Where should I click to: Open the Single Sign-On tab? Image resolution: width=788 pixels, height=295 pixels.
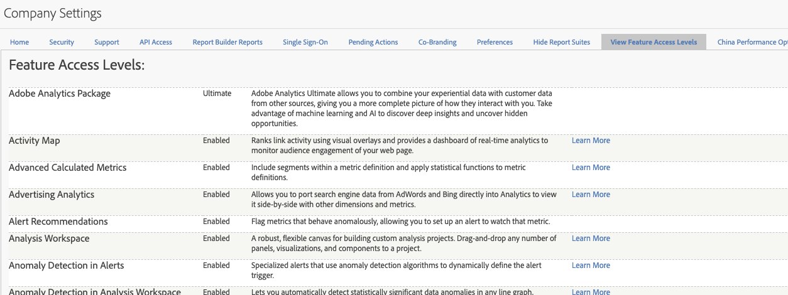pyautogui.click(x=305, y=42)
